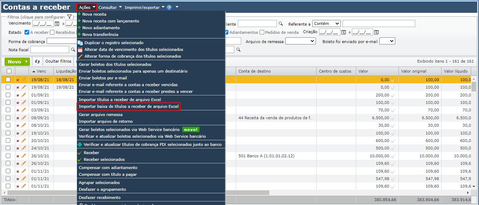Click Ocultar filtros to hide filters

[58, 61]
